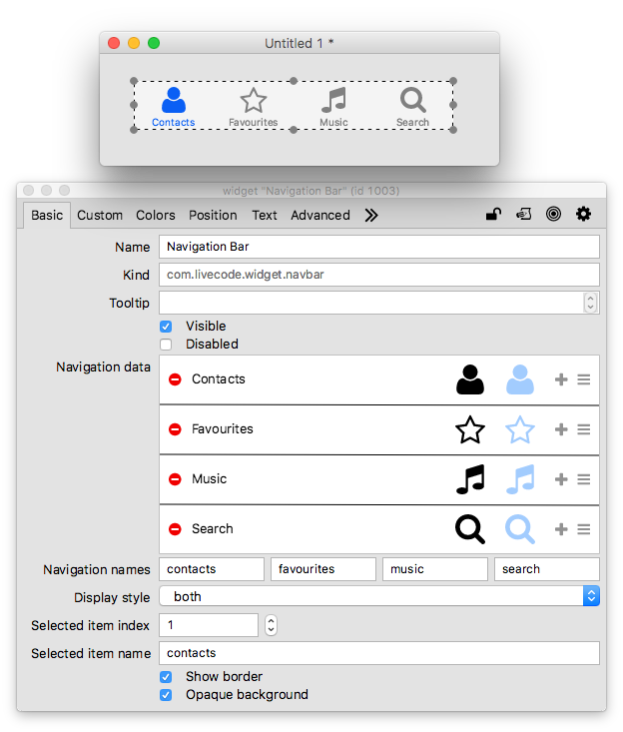Click the lock icon in the inspector header
The width and height of the screenshot is (623, 732).
point(493,215)
